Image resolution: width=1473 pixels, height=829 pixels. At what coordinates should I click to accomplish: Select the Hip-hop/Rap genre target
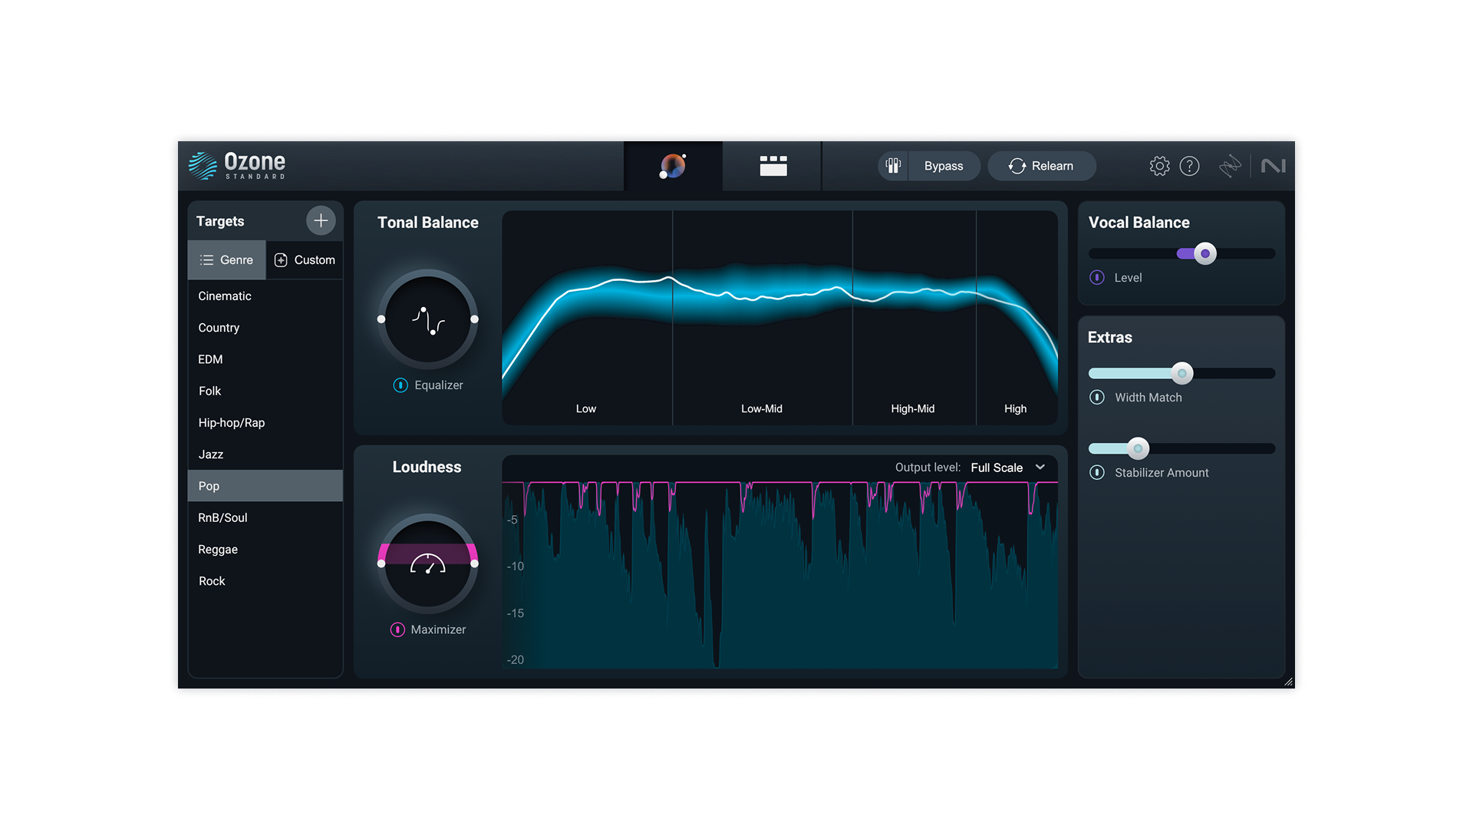265,423
